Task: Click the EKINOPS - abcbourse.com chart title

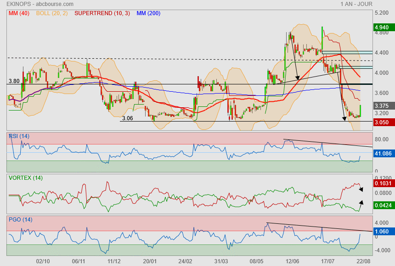Action: tap(40, 4)
